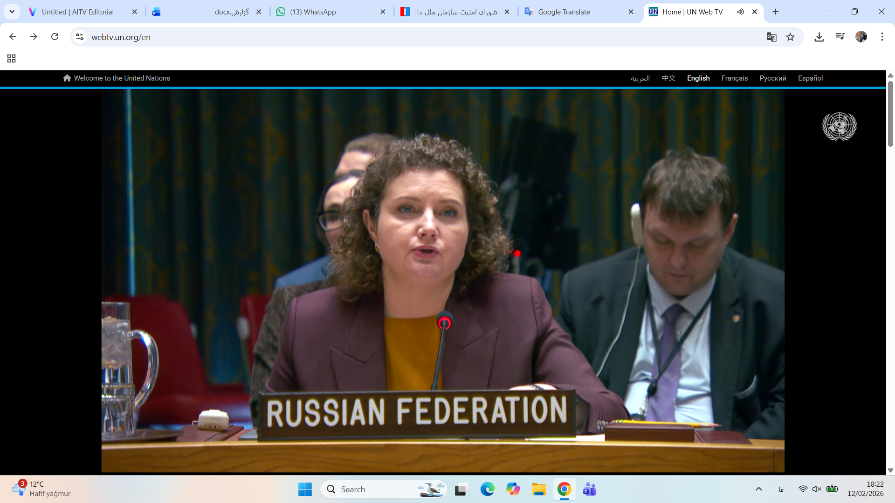The width and height of the screenshot is (895, 503).
Task: Open the apps grid icon in bookmarks bar
Action: pos(12,58)
